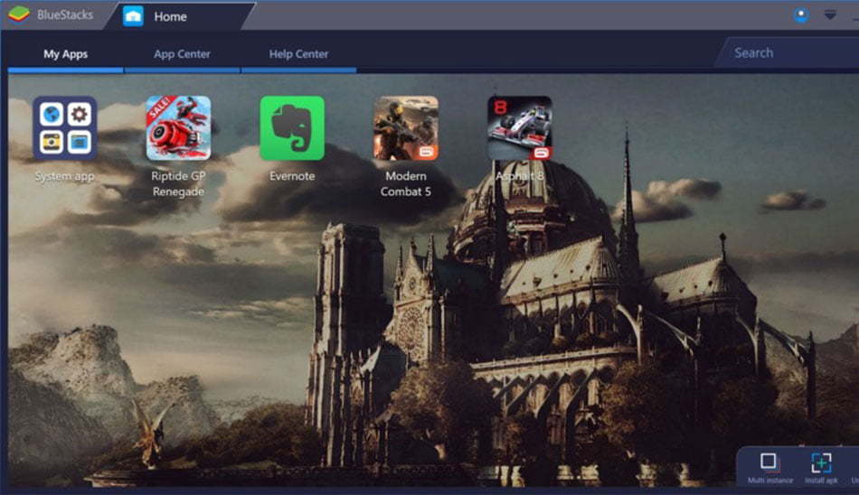This screenshot has height=495, width=859.
Task: Select the Home window tab
Action: (179, 16)
